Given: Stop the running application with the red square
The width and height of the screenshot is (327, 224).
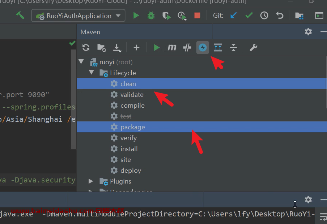Looking at the screenshot, I should coord(197,16).
